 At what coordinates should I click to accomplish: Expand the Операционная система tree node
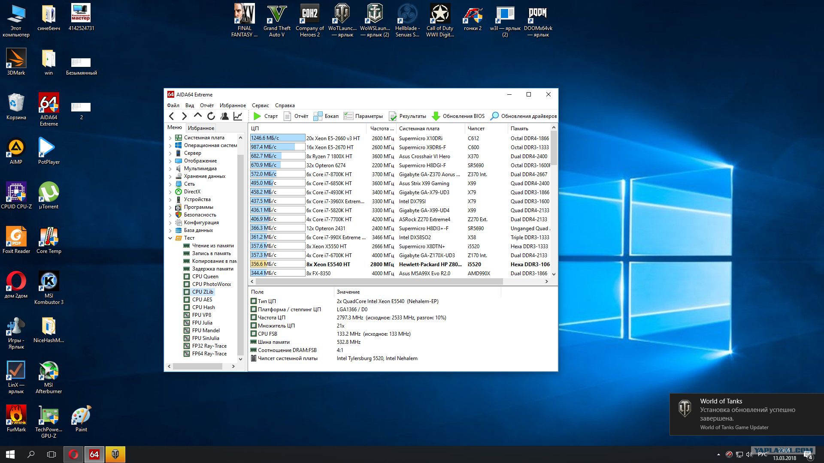coord(170,146)
